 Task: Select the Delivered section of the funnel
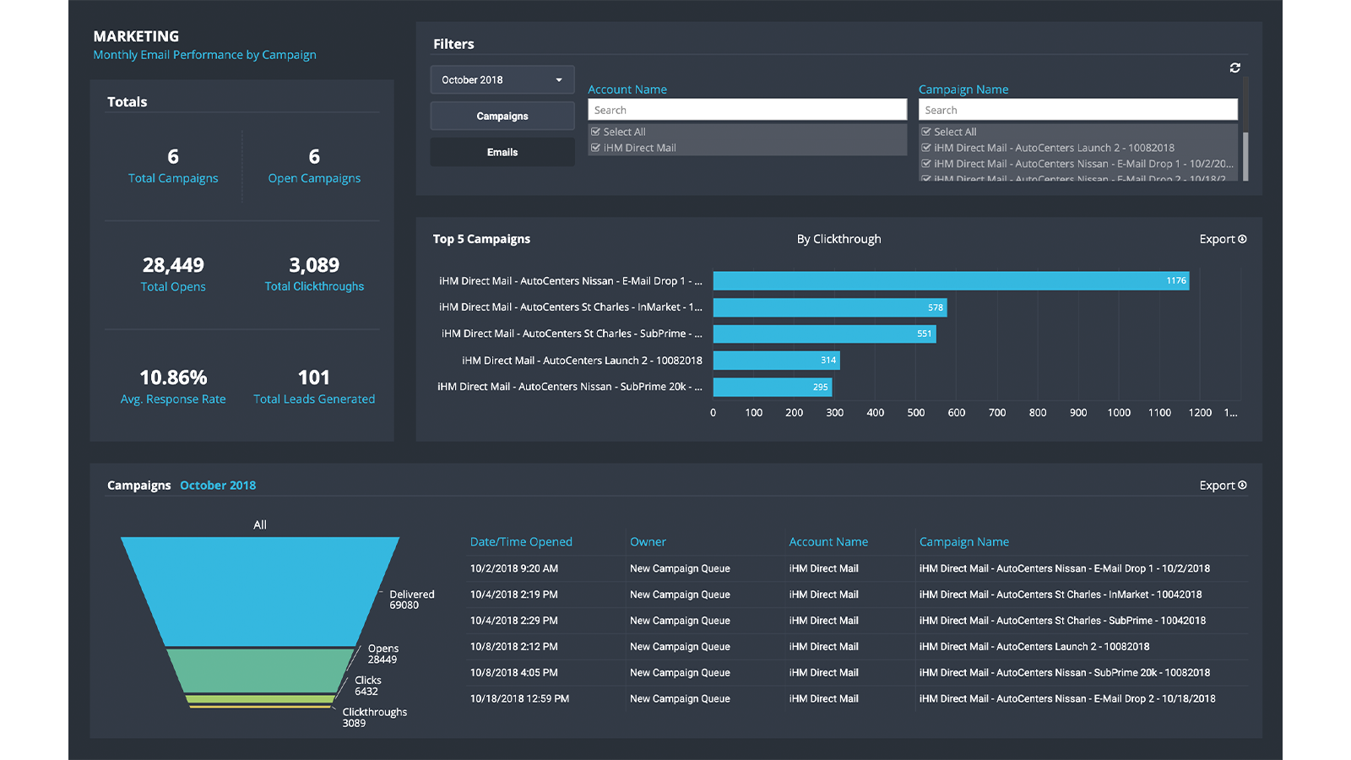coord(260,591)
